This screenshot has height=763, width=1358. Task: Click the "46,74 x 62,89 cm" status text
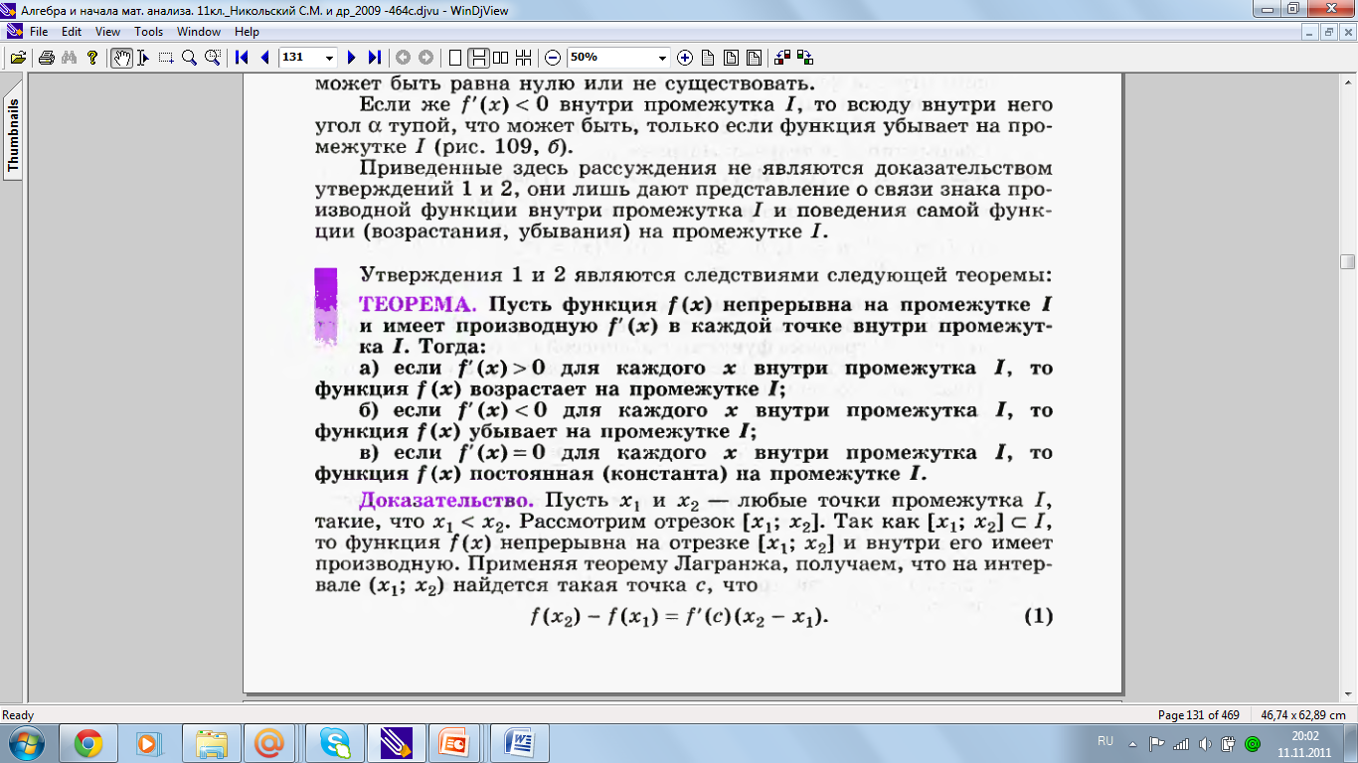pyautogui.click(x=1302, y=715)
